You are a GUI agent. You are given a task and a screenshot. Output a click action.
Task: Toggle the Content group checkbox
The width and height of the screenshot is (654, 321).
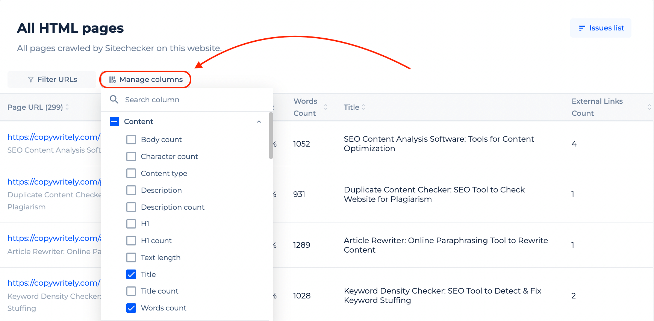[114, 121]
